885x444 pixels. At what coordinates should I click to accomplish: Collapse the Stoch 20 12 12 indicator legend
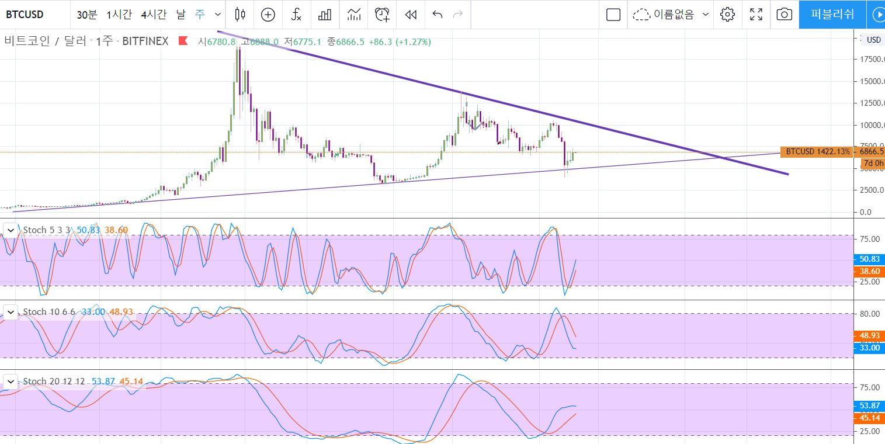pos(11,381)
